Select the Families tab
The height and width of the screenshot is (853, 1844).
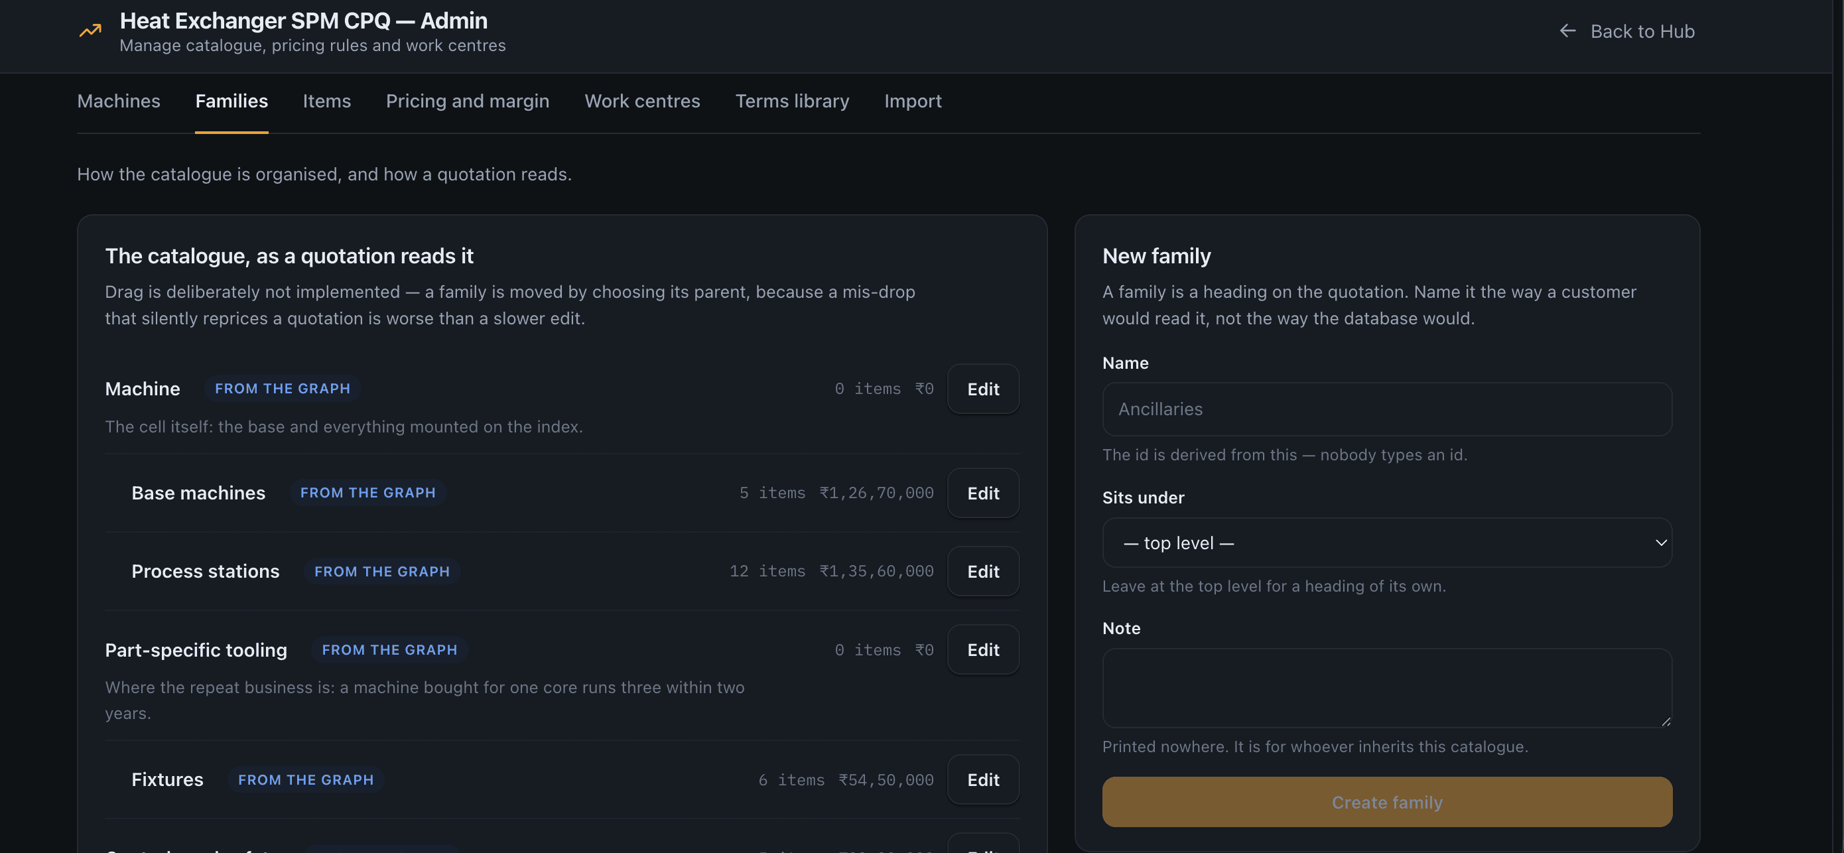click(x=232, y=101)
